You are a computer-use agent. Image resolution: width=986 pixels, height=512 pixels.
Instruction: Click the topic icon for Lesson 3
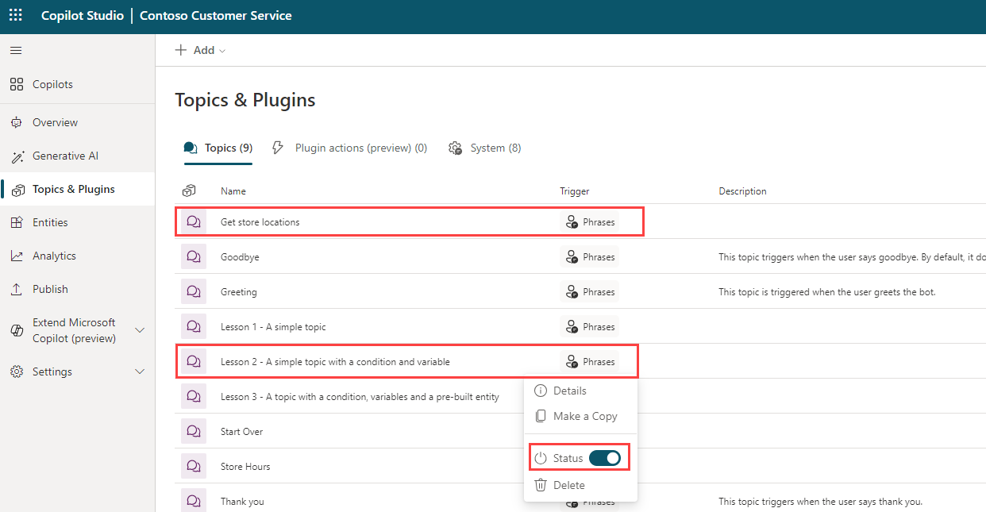point(194,397)
